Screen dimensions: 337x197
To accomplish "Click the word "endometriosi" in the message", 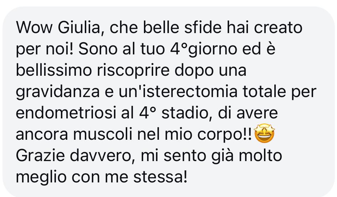I will [x=66, y=113].
